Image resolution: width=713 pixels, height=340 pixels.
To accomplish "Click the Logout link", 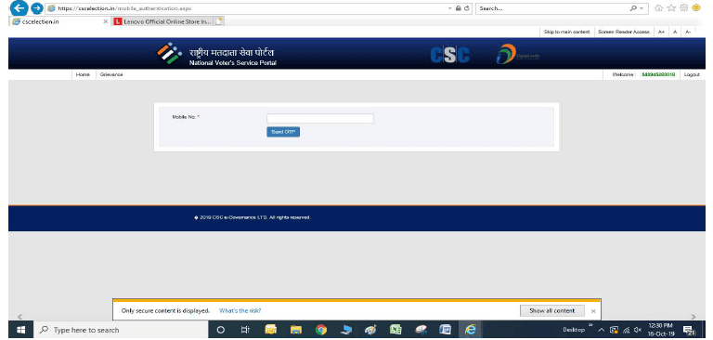I will [692, 74].
